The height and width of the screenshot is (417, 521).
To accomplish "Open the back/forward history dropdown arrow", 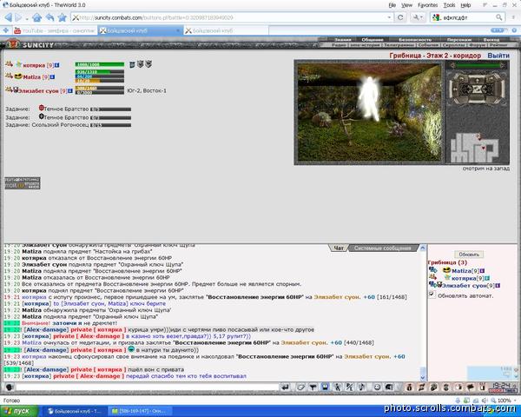I will point(27,18).
